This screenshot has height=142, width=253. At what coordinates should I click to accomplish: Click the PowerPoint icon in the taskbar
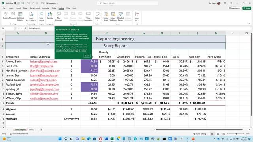click(x=193, y=139)
